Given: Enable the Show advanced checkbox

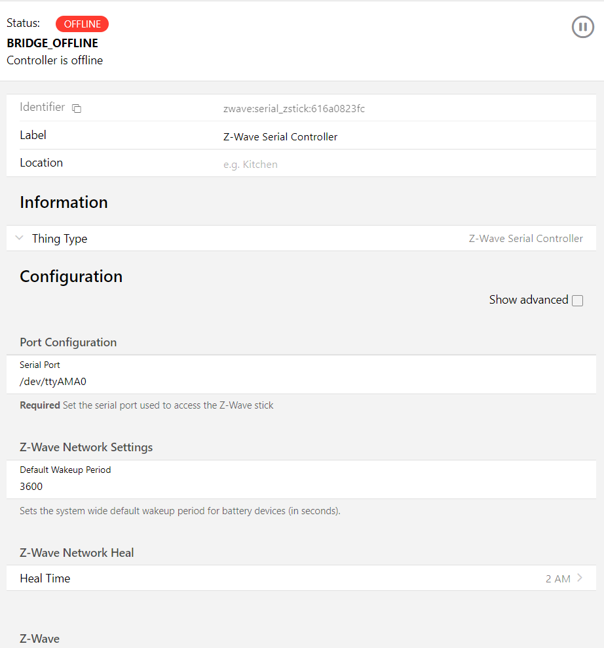Looking at the screenshot, I should coord(577,300).
